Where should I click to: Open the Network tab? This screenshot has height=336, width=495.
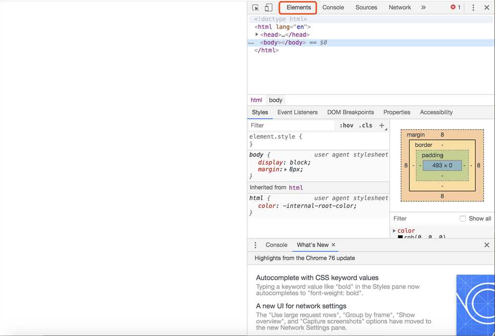pyautogui.click(x=400, y=8)
